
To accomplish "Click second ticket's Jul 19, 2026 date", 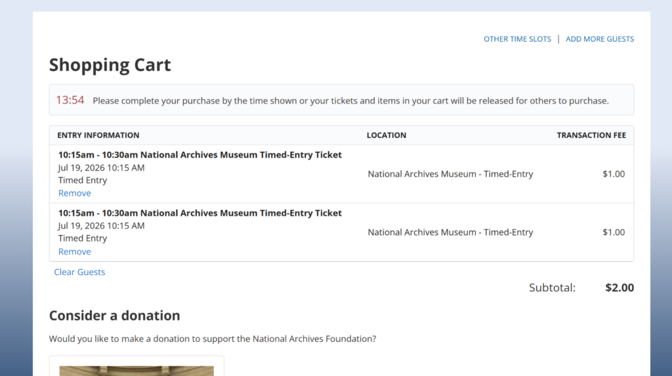I will (101, 226).
